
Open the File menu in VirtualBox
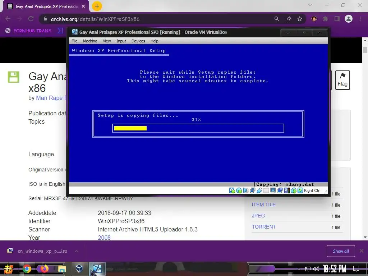pyautogui.click(x=74, y=41)
